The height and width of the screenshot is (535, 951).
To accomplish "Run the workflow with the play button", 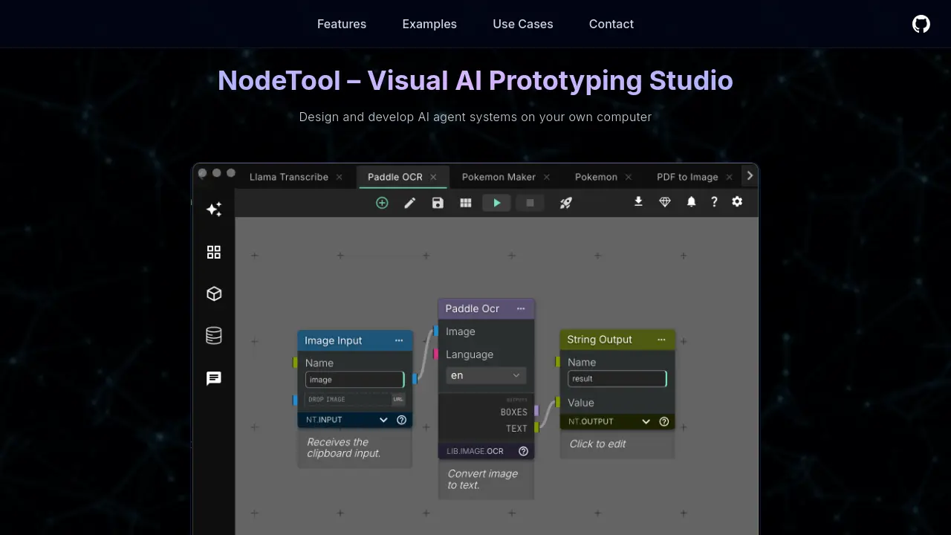I will click(x=497, y=203).
